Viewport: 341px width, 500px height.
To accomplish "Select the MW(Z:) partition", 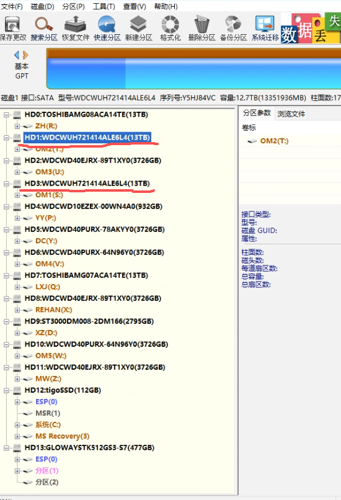I will (x=48, y=378).
